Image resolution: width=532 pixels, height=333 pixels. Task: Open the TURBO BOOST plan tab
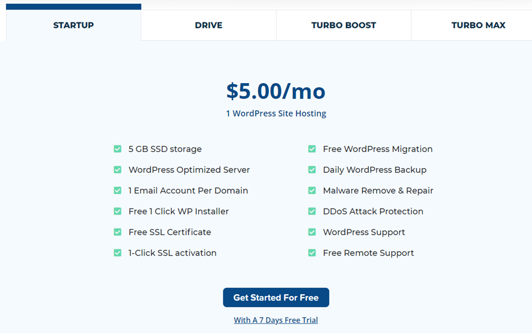[x=343, y=25]
